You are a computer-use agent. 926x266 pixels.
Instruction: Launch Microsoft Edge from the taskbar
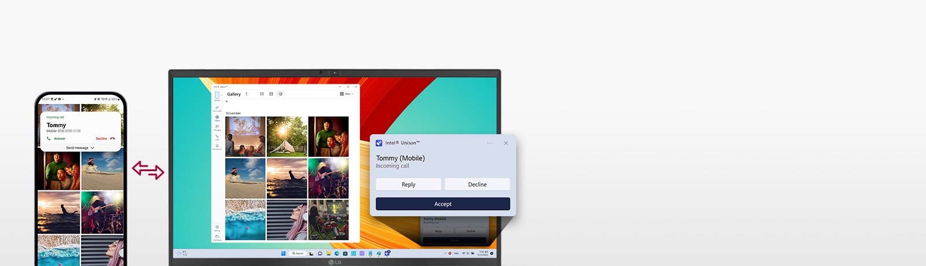coord(337,253)
